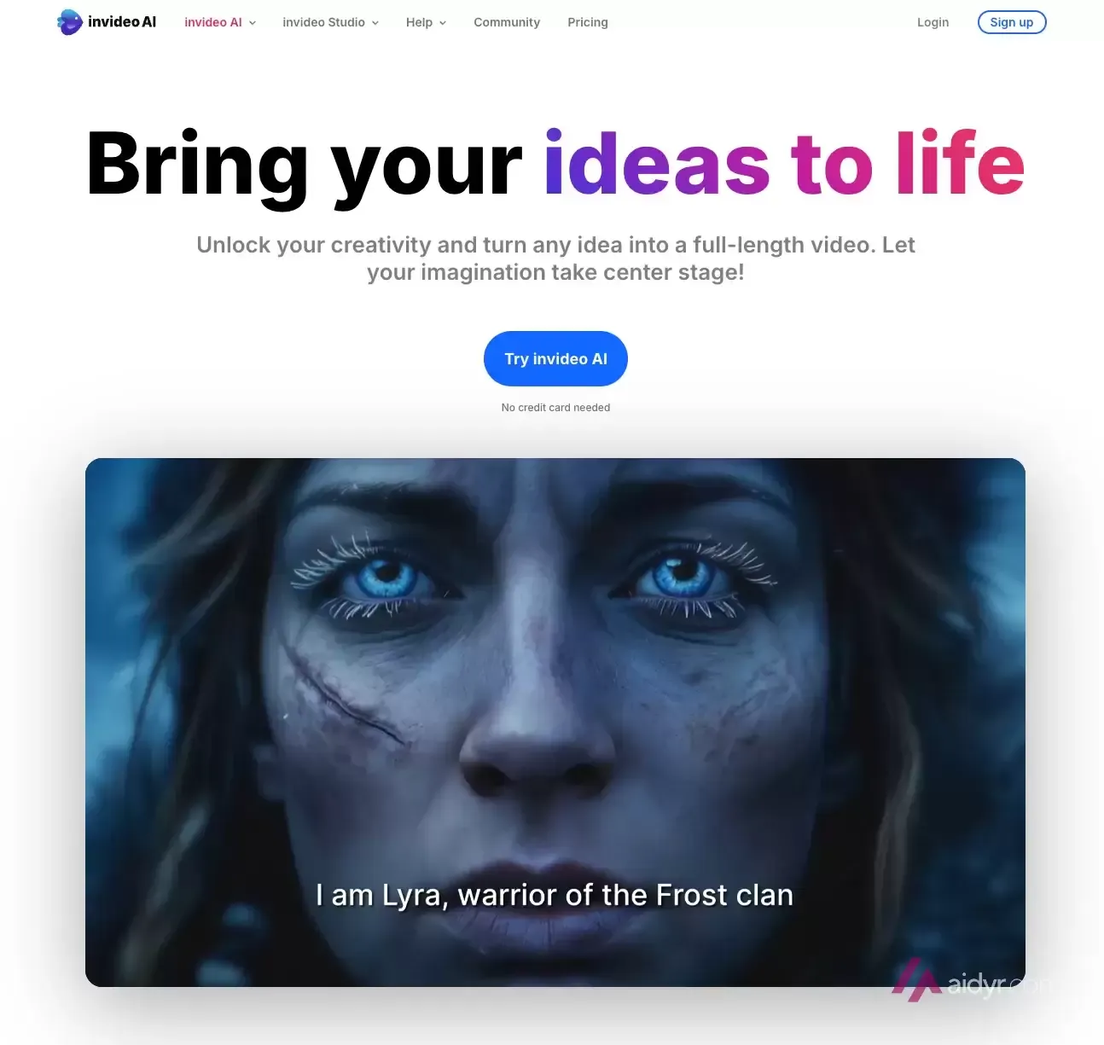Go to the Community page
The height and width of the screenshot is (1045, 1104).
[x=507, y=22]
